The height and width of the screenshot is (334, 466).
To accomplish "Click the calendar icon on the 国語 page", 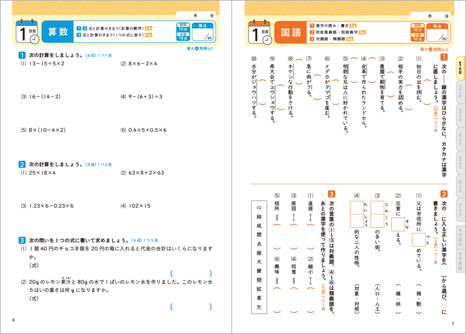I will click(260, 32).
